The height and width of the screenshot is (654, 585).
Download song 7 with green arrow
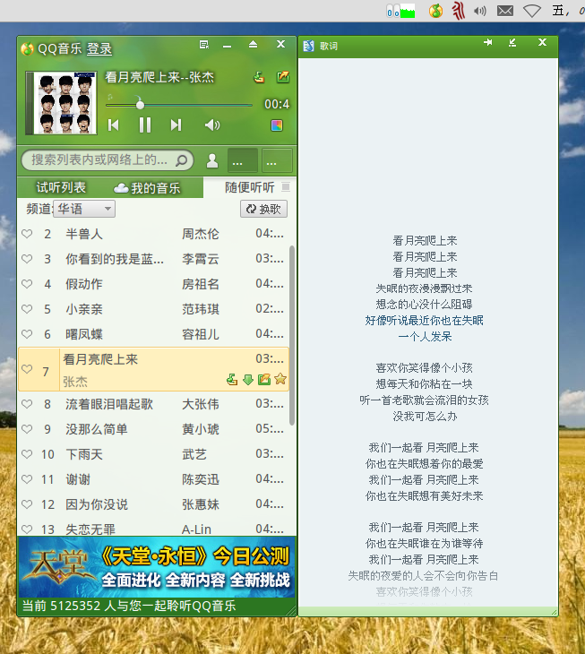point(248,379)
